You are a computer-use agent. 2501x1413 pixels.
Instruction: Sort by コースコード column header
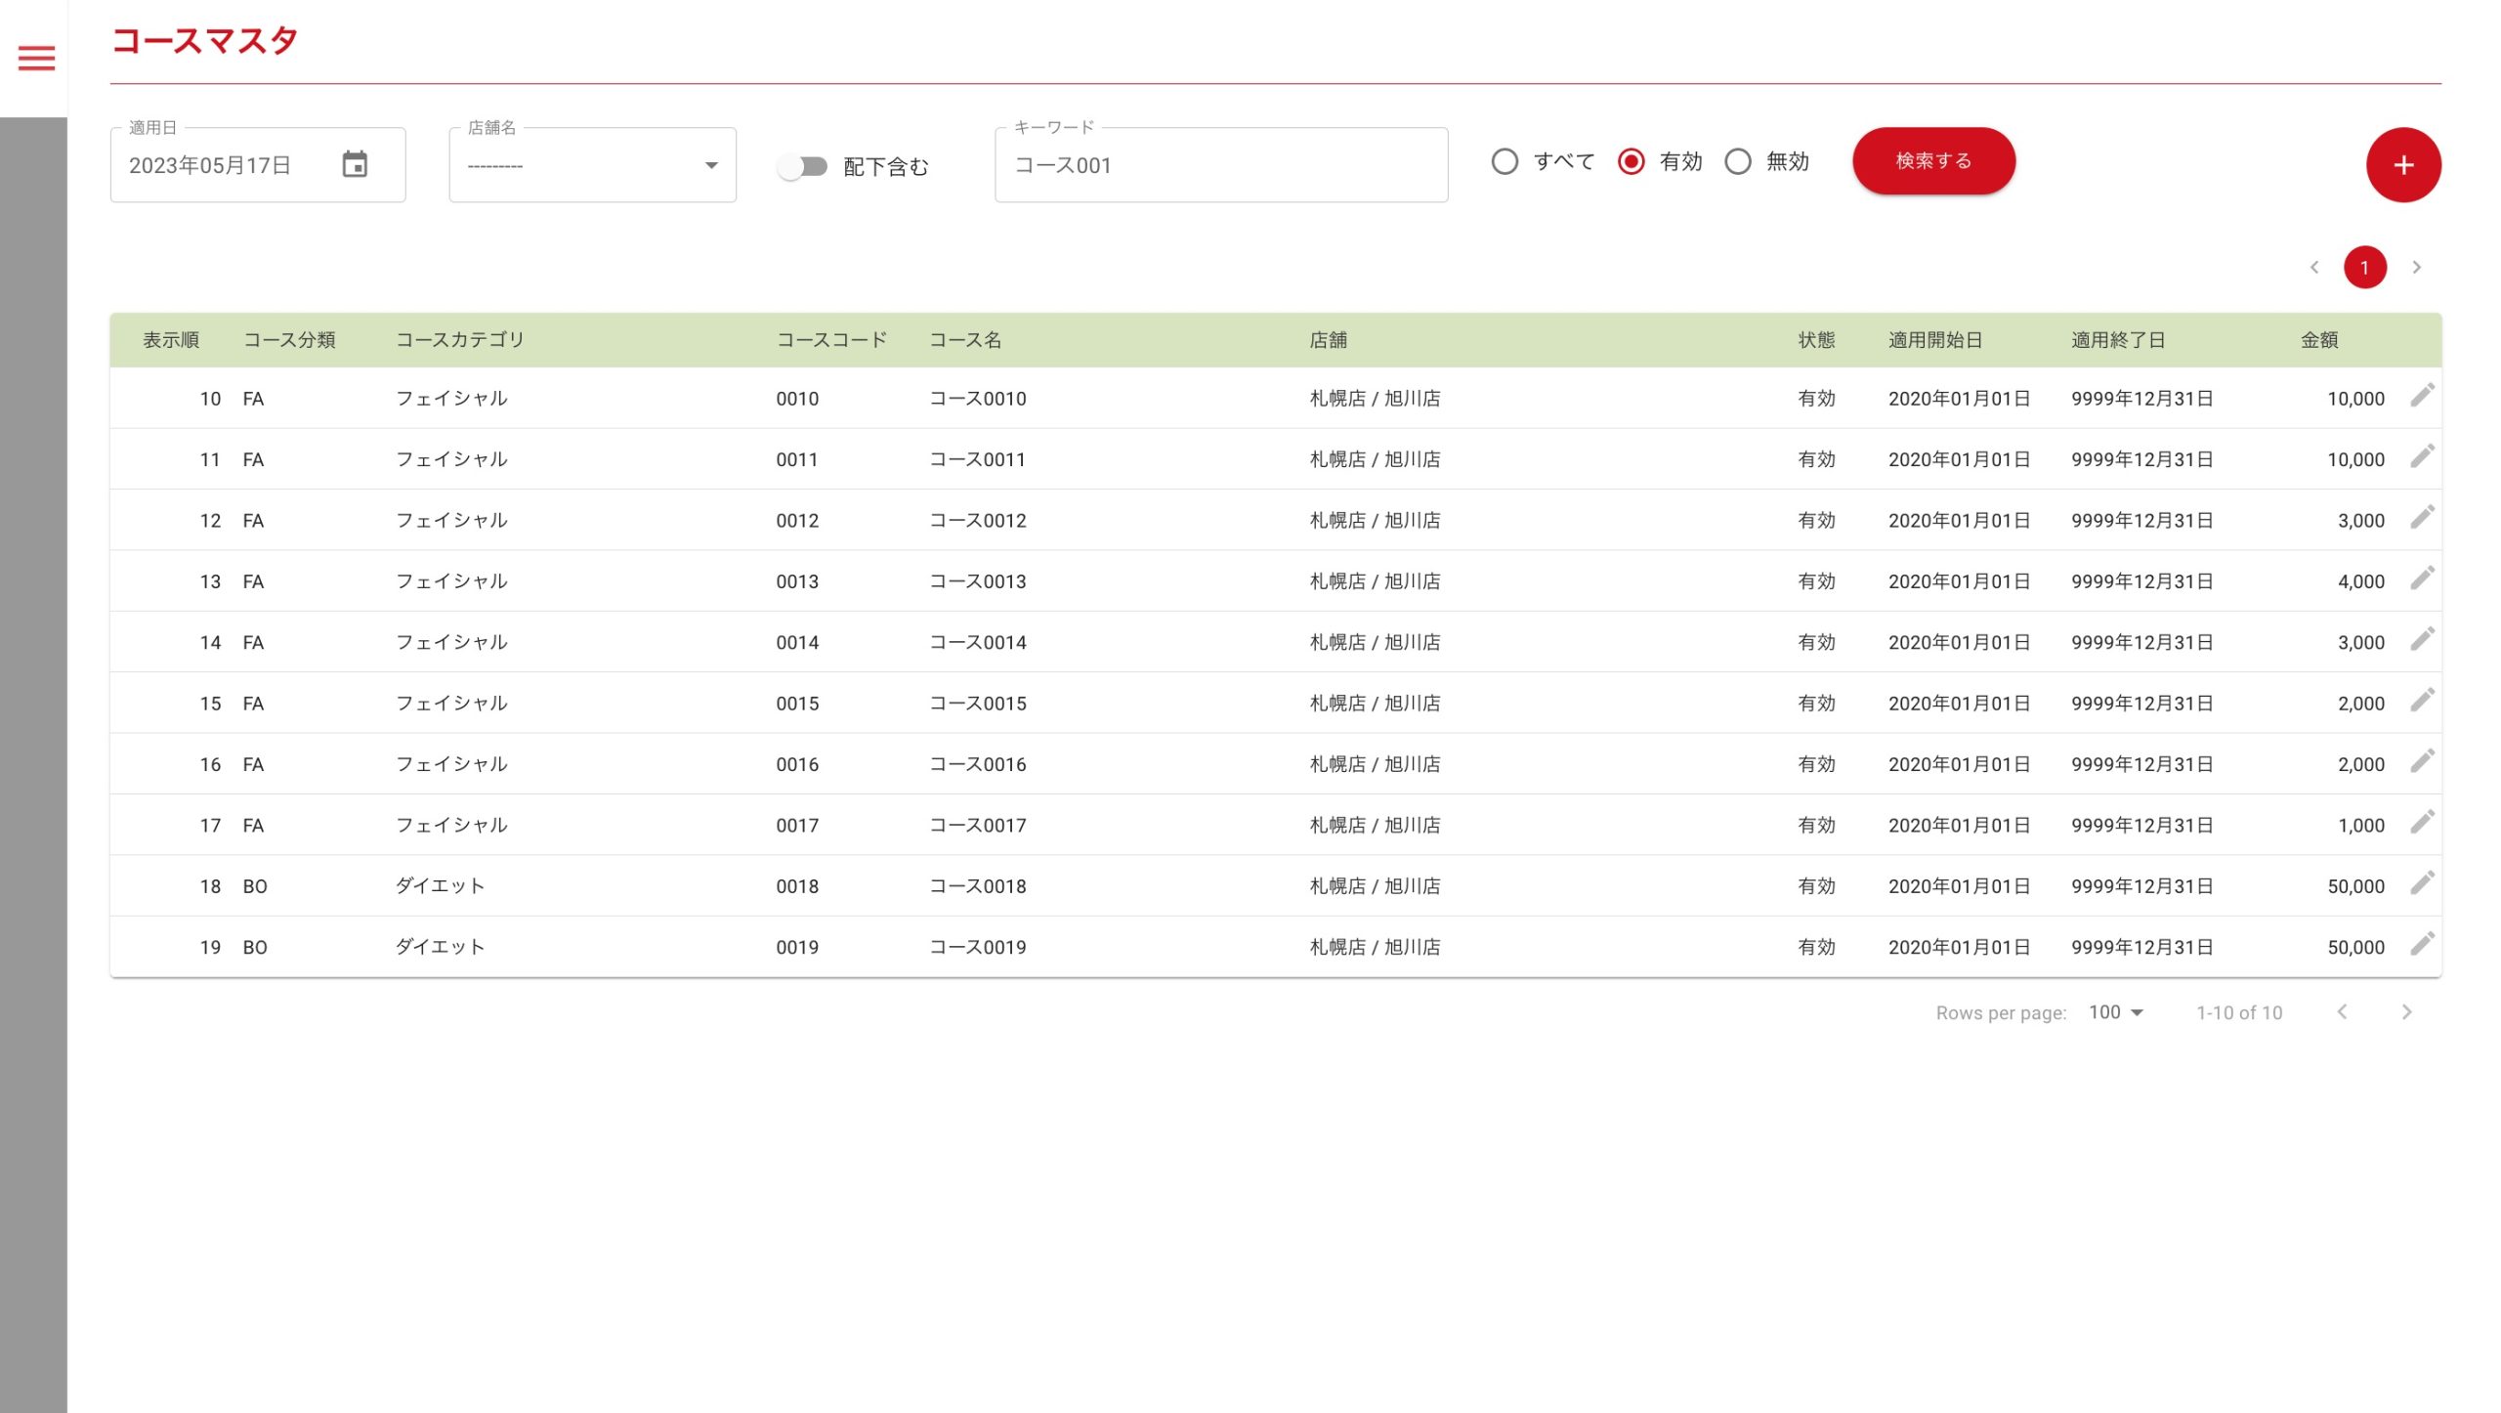click(830, 340)
